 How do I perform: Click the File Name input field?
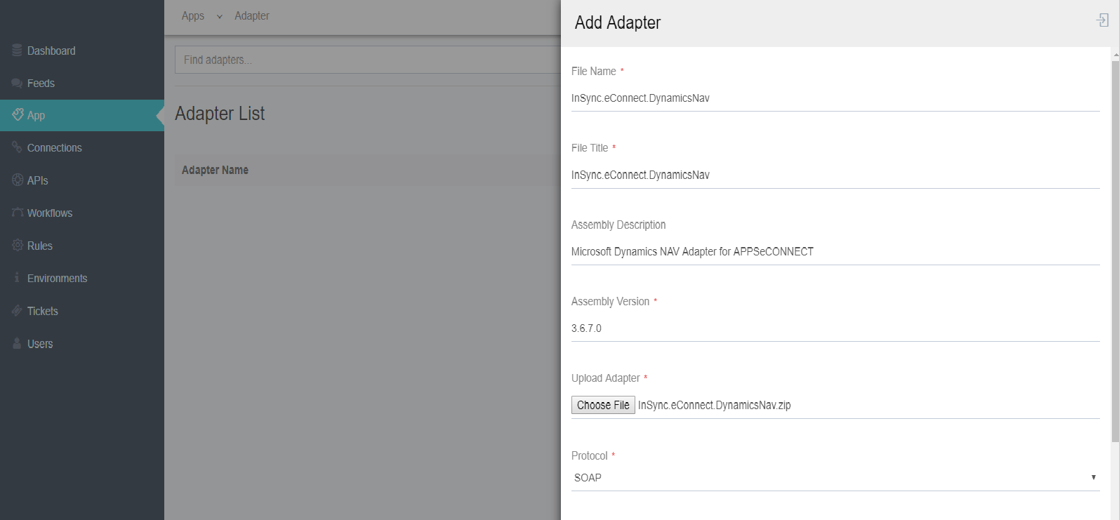click(835, 98)
